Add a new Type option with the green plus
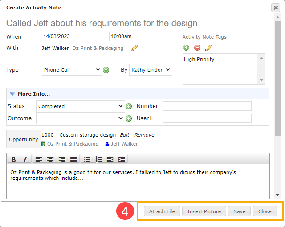Screen dimensions: 285x227 (106, 70)
